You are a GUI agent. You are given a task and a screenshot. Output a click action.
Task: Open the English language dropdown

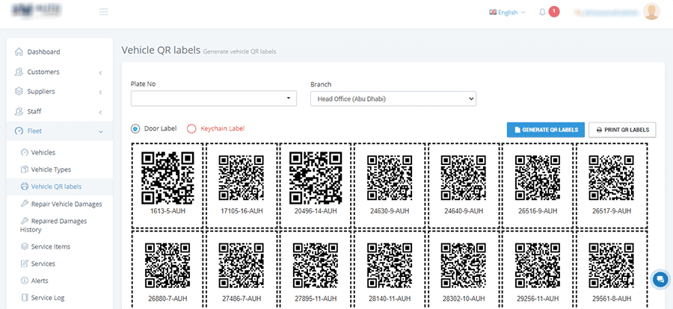507,13
